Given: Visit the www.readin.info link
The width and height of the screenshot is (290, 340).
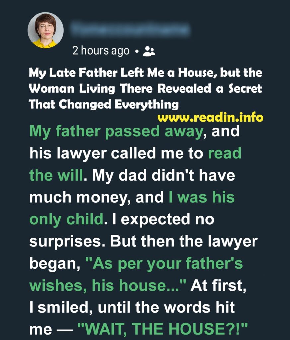Looking at the screenshot, I should tap(210, 117).
